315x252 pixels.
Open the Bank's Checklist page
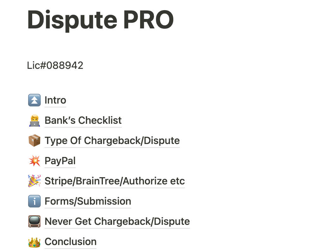[x=83, y=120]
